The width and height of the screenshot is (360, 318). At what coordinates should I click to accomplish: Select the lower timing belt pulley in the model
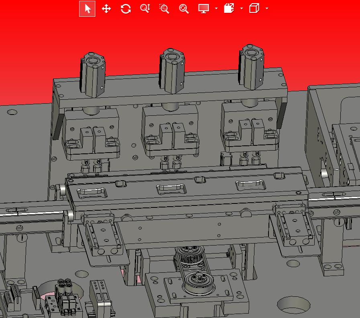(x=199, y=283)
